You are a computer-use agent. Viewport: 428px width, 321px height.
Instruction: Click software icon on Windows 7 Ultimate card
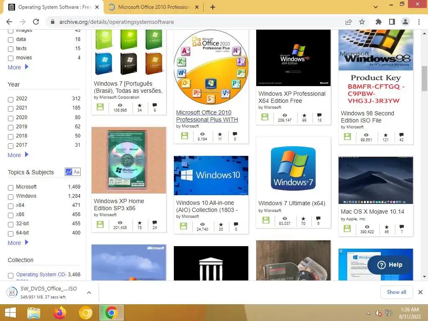(266, 220)
